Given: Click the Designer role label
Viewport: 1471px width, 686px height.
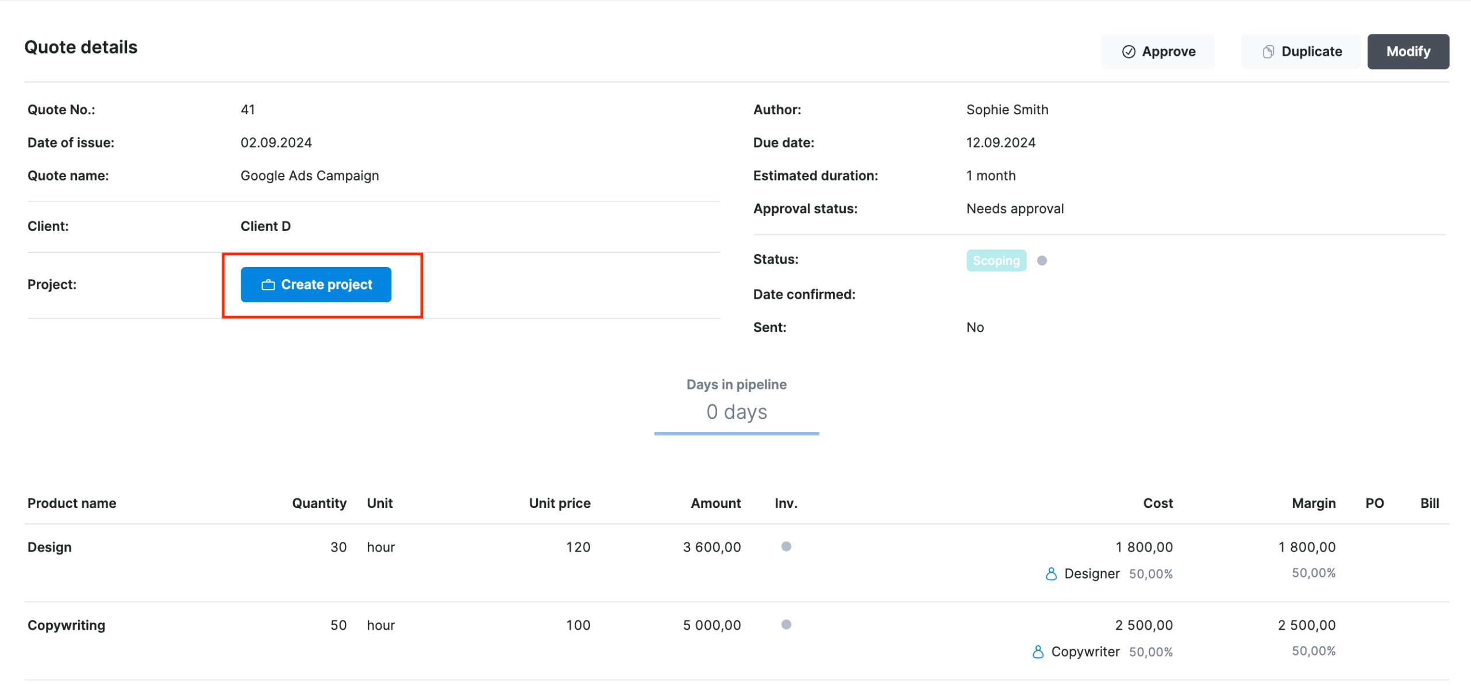Looking at the screenshot, I should pos(1091,573).
